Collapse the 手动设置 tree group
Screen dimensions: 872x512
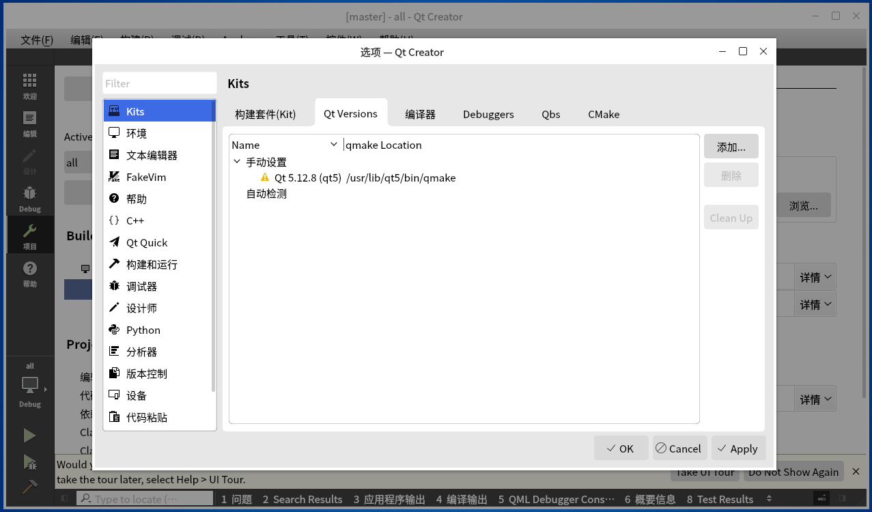point(237,162)
